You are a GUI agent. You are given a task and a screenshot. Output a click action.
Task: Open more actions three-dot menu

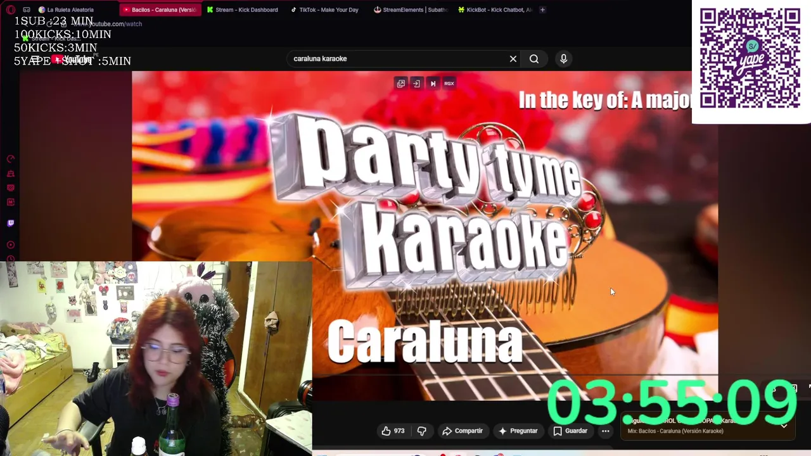coord(606,431)
